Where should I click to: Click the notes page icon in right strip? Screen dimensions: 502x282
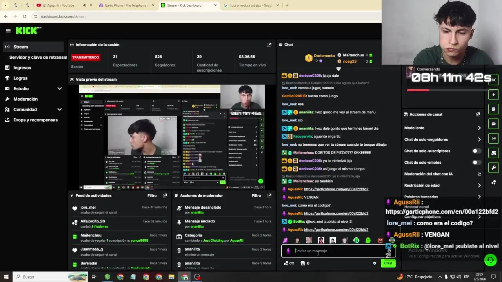point(494,109)
